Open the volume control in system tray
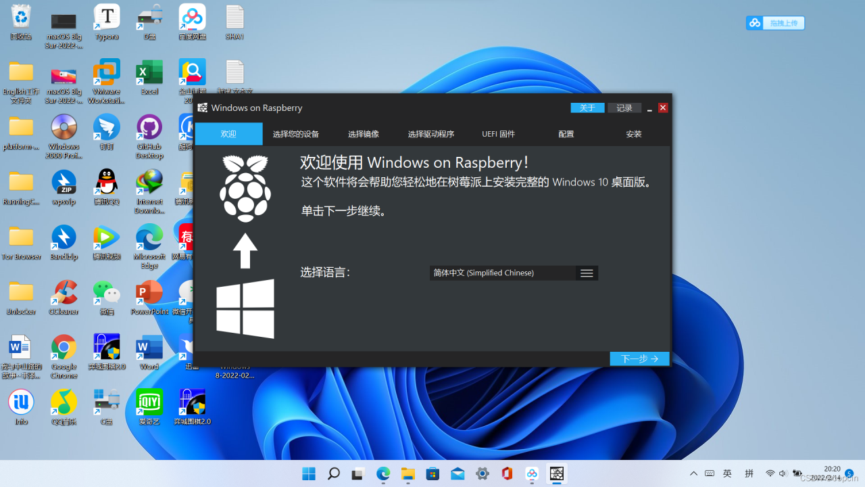The height and width of the screenshot is (487, 865). click(x=783, y=473)
